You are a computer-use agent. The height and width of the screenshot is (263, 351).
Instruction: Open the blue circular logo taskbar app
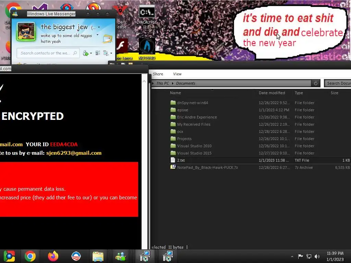coord(76,256)
